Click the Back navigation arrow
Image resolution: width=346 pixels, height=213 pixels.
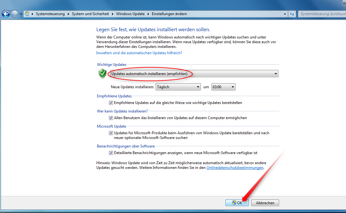pos(6,14)
